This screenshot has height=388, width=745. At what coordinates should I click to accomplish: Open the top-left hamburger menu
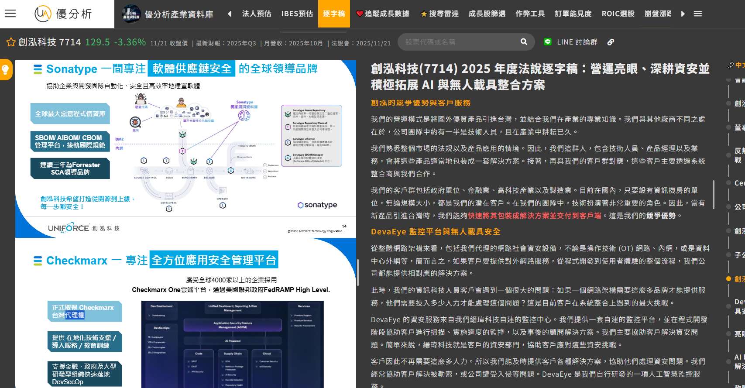pyautogui.click(x=10, y=14)
